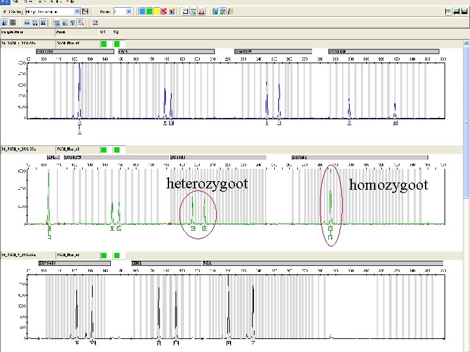Image resolution: width=470 pixels, height=352 pixels.
Task: Click the table view icon at top right
Action: point(448,12)
